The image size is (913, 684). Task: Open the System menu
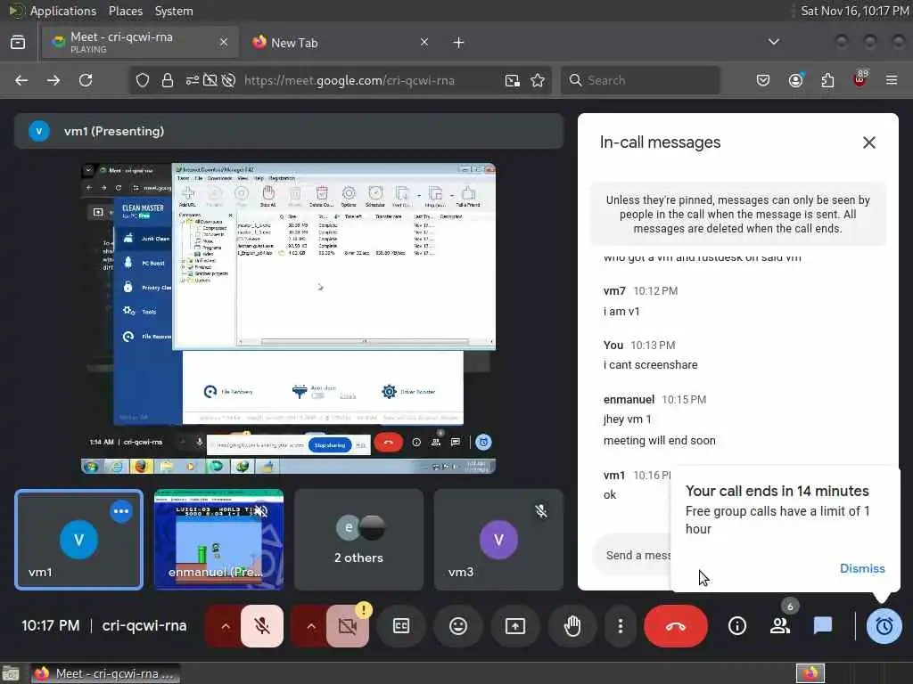click(x=174, y=11)
